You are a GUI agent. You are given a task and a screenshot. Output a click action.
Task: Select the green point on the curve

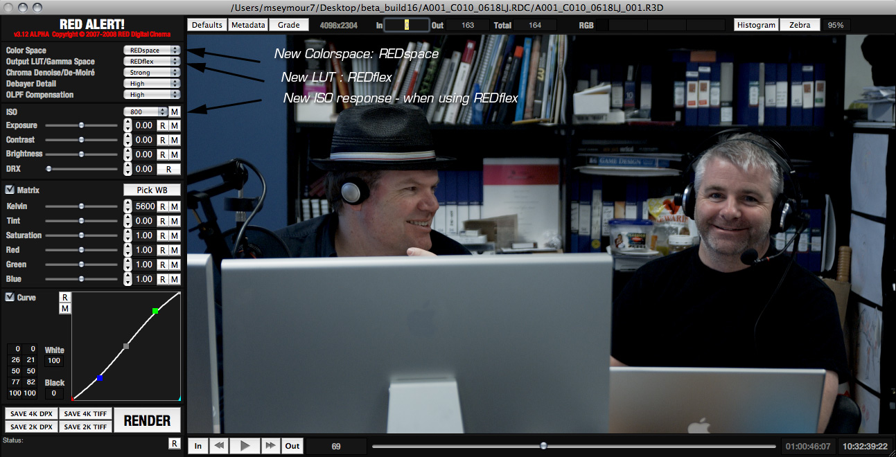pyautogui.click(x=155, y=312)
